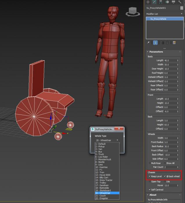Switch to the Hierarchy panel icon
Viewport: 185px width, 203px height.
click(x=160, y=2)
